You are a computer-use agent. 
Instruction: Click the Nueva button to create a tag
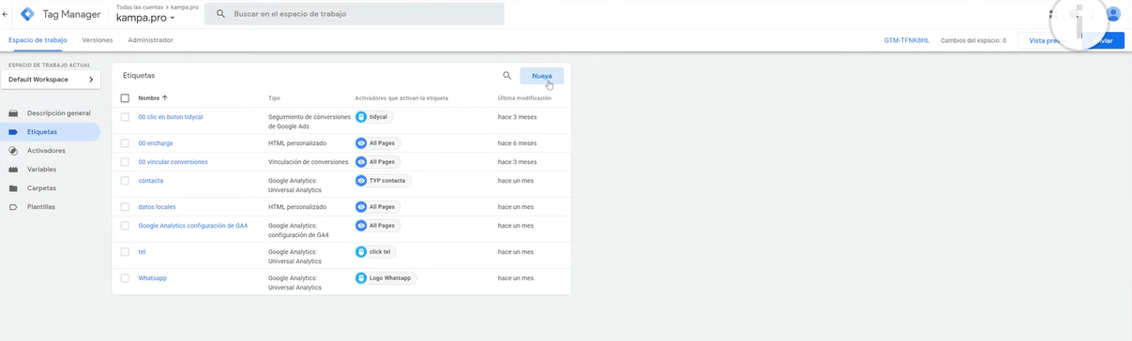point(542,76)
